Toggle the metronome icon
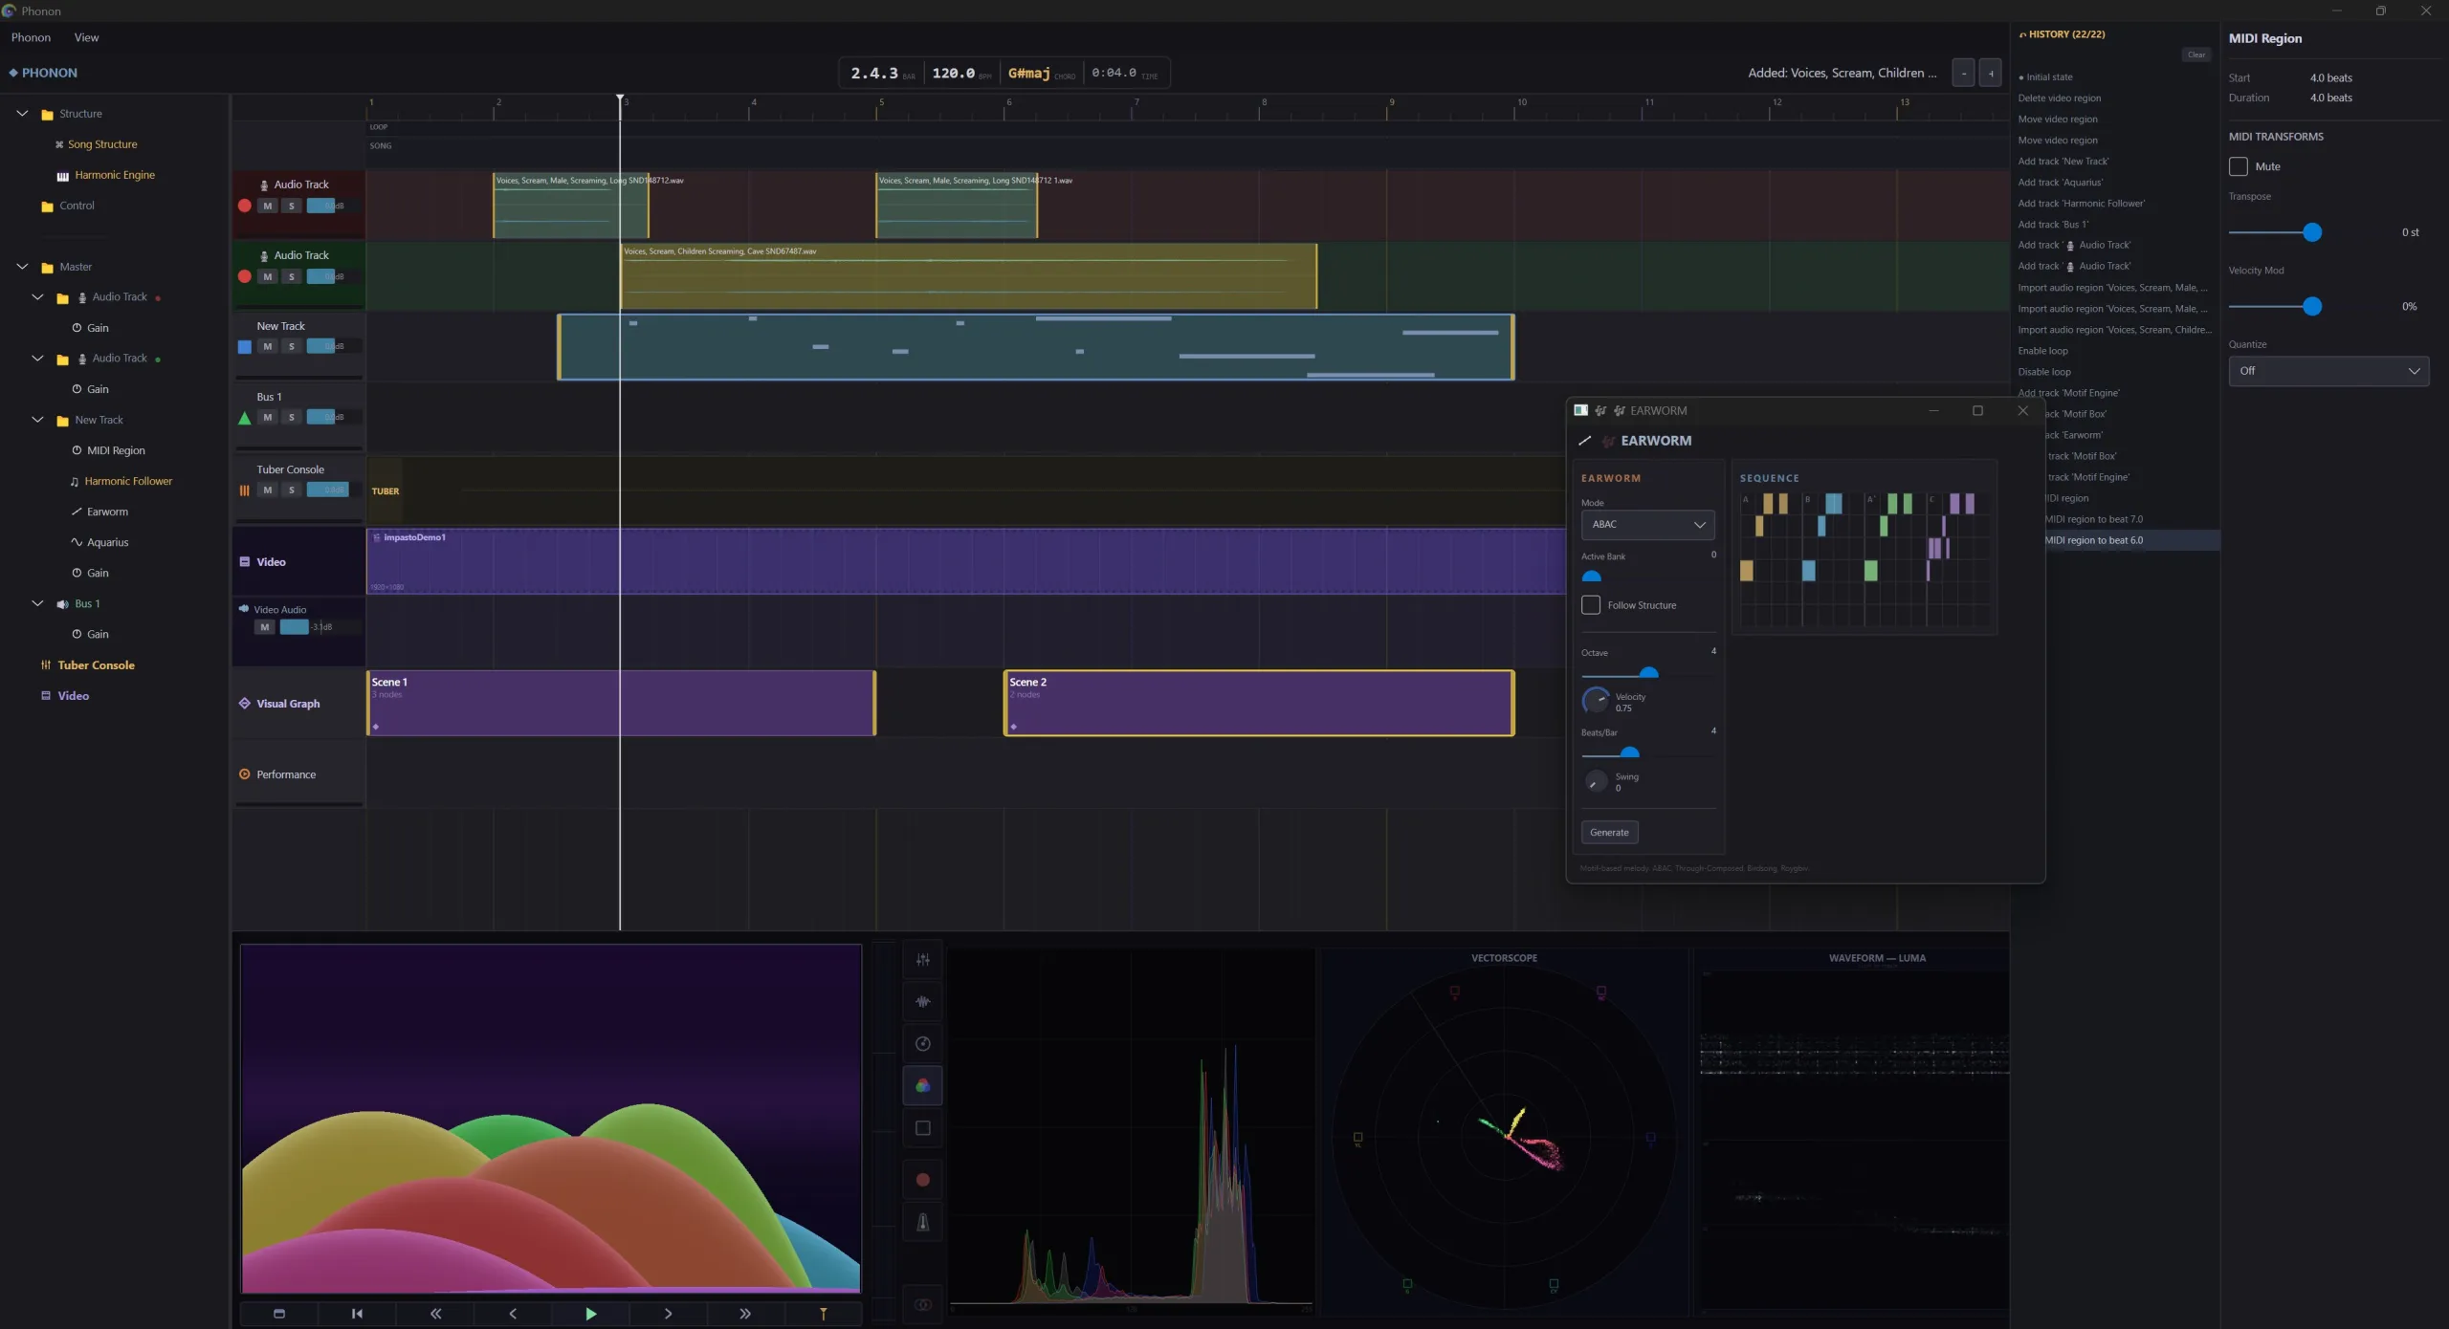The height and width of the screenshot is (1329, 2449). (922, 1222)
